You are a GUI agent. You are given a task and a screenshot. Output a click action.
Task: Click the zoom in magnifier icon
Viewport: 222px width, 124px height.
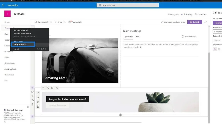[43, 88]
